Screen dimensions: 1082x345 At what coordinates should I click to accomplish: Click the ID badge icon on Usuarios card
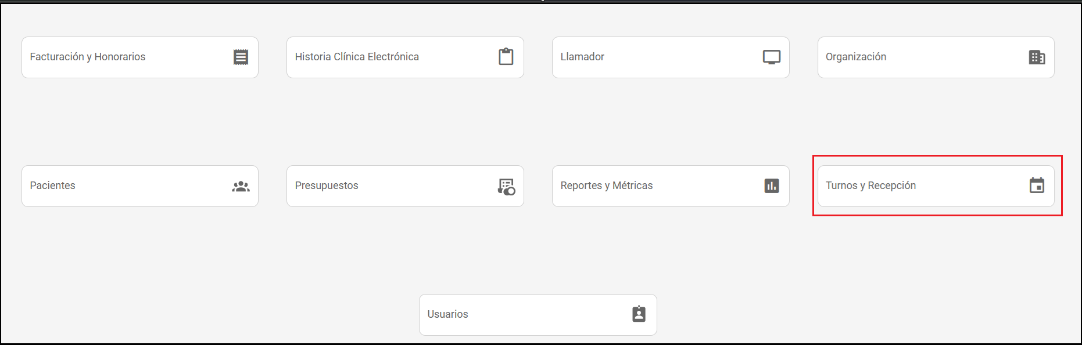click(x=639, y=314)
